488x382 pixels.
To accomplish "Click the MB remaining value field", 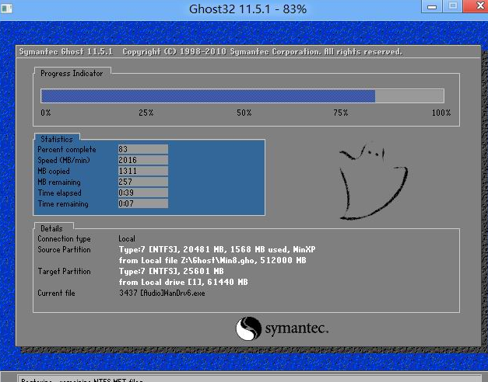I will coord(142,182).
